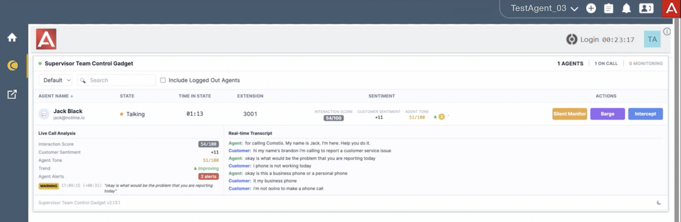Click the 0 MONITORING counter
Screen dimensions: 681x222
pos(645,64)
